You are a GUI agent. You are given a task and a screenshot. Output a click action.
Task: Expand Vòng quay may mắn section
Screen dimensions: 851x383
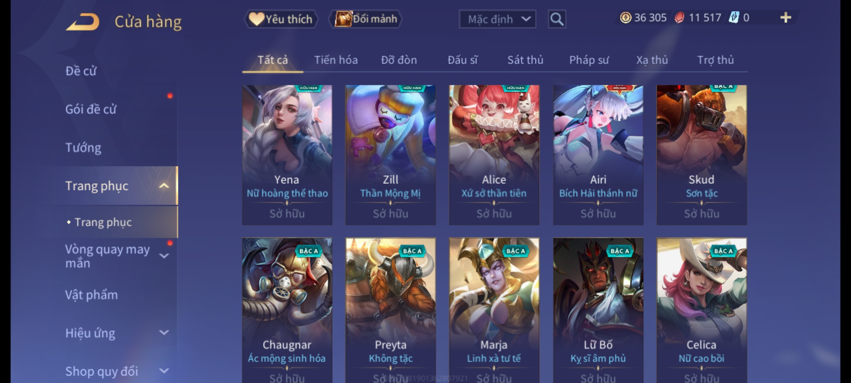coord(164,256)
